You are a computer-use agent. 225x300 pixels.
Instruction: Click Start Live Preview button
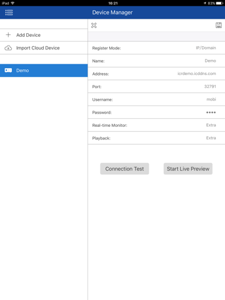(x=188, y=169)
